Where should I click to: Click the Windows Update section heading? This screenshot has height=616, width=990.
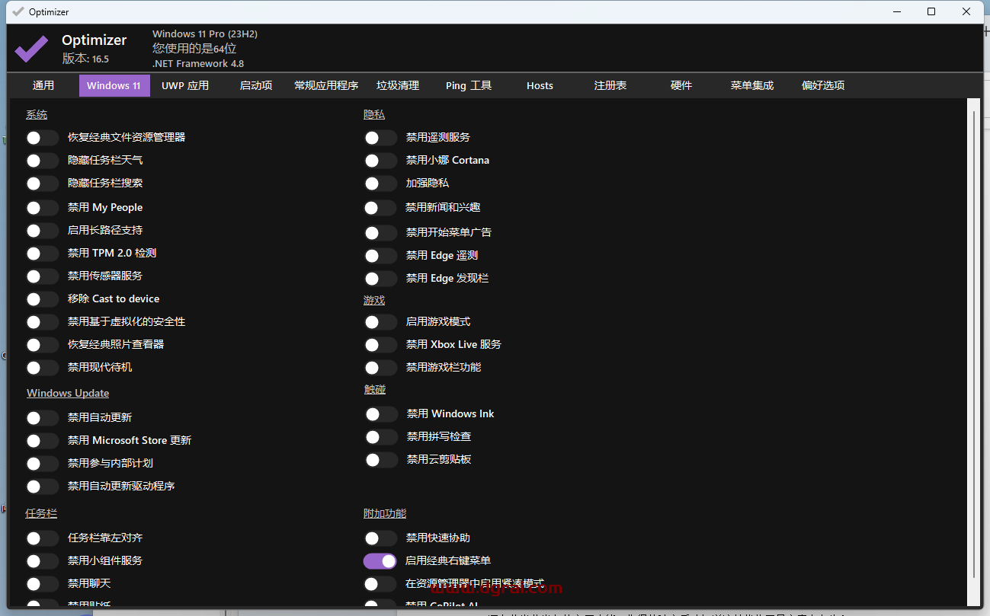[68, 393]
